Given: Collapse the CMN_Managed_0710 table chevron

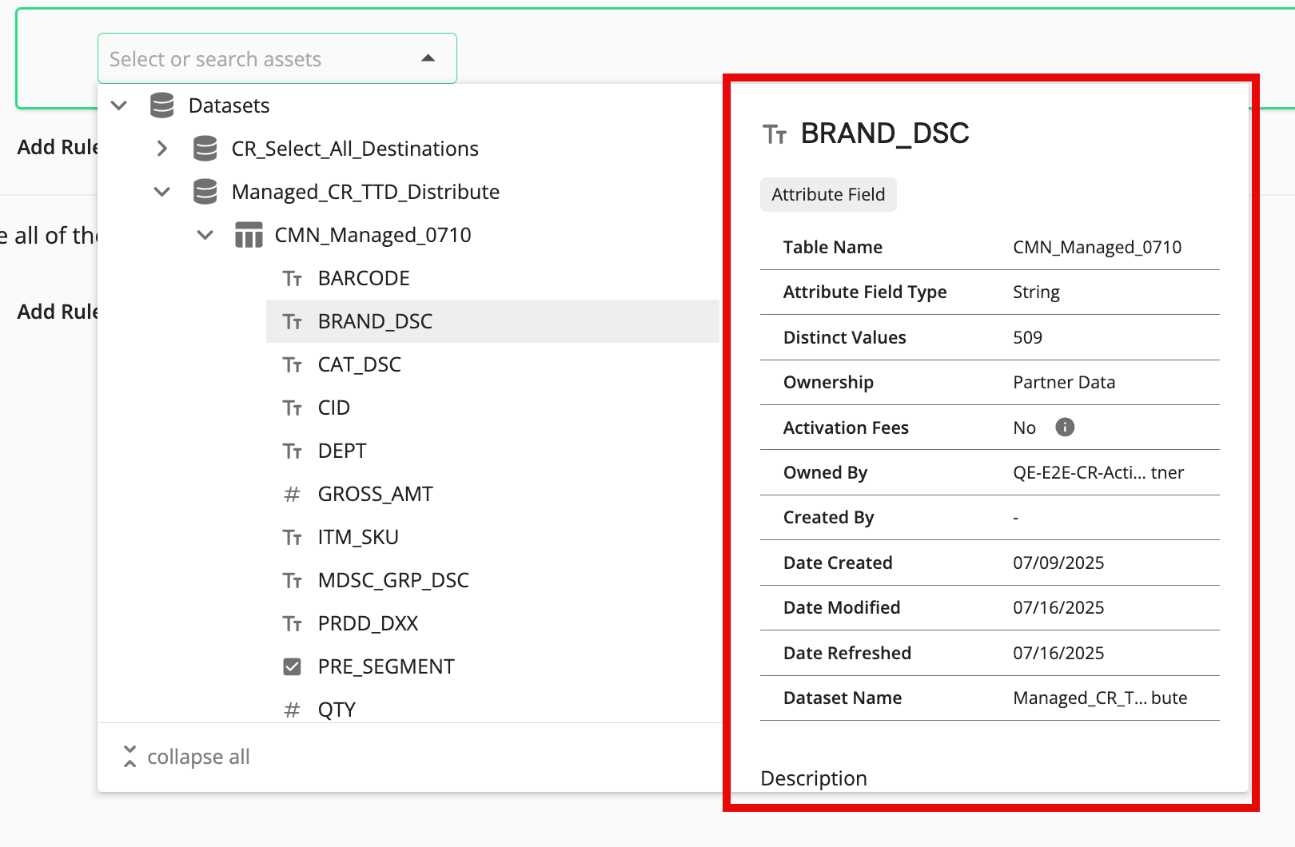Looking at the screenshot, I should pos(205,235).
